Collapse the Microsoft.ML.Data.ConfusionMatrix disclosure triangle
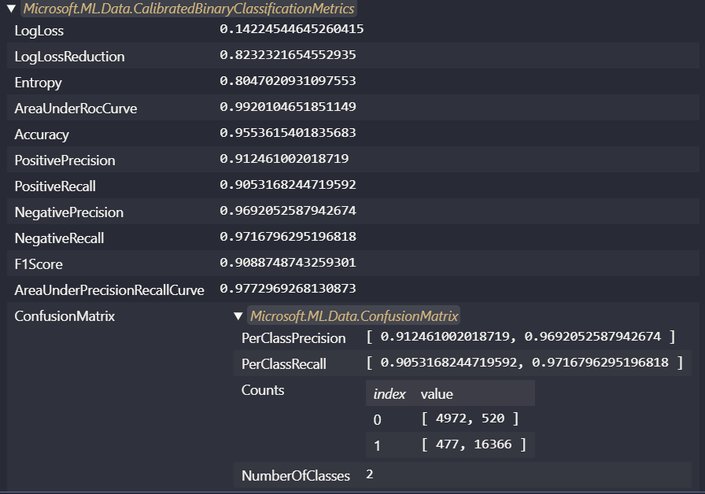The width and height of the screenshot is (705, 494). tap(238, 316)
